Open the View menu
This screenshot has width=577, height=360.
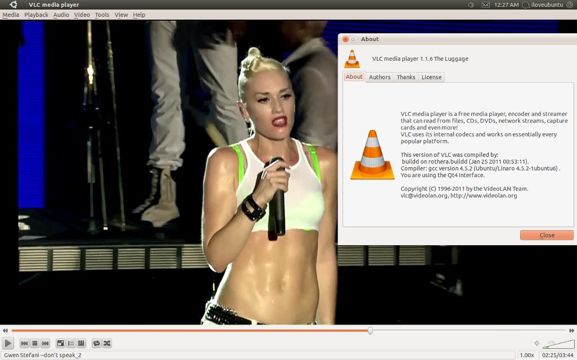pyautogui.click(x=121, y=15)
